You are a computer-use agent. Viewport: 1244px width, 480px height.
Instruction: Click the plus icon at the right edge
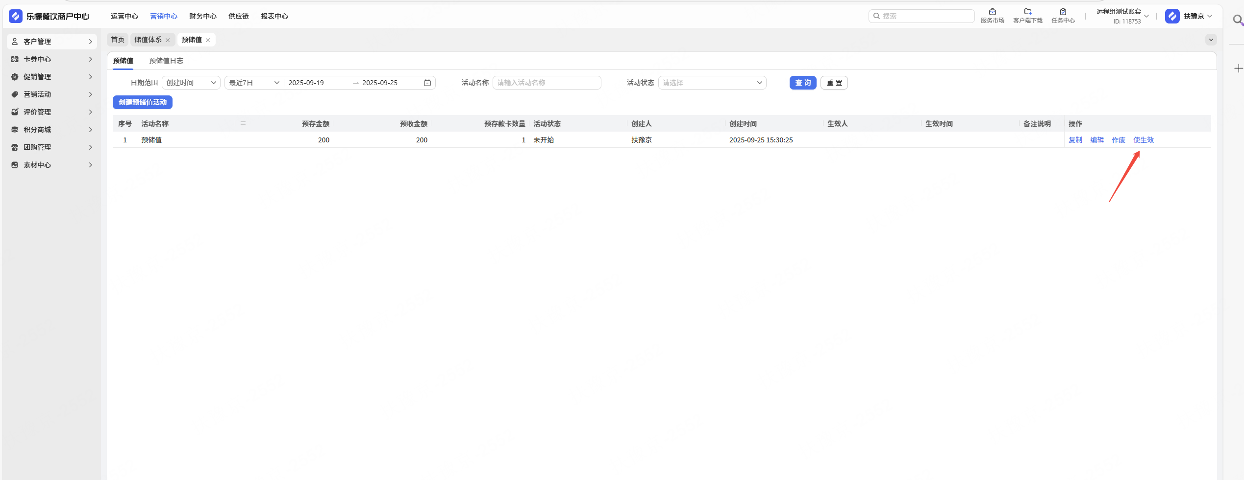tap(1239, 69)
